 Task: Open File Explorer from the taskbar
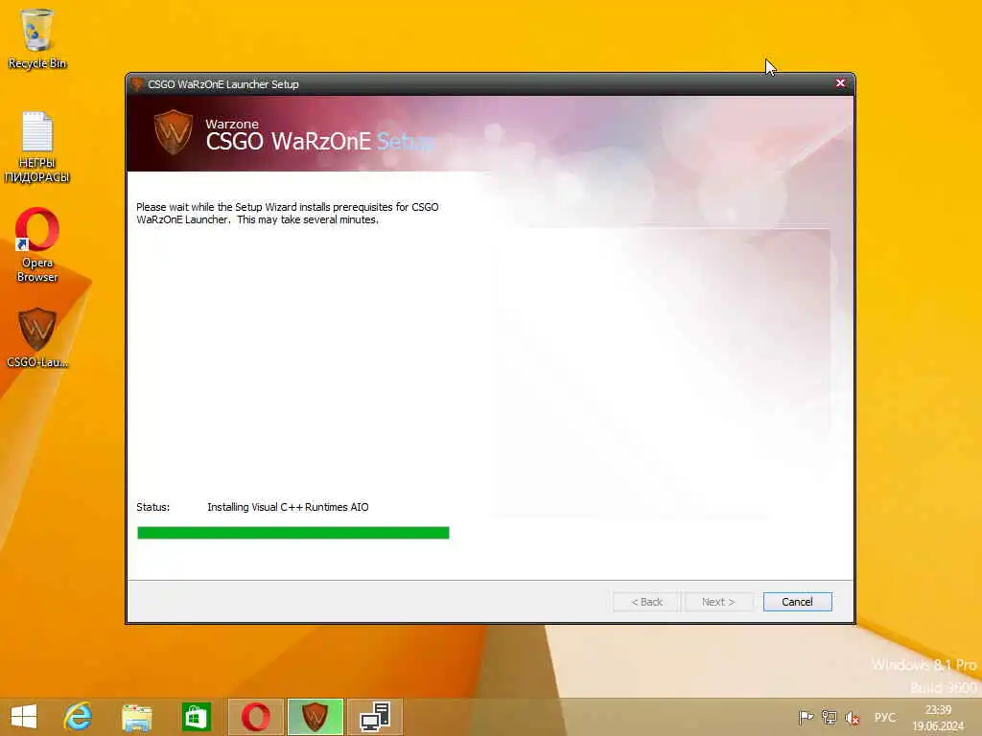point(136,717)
